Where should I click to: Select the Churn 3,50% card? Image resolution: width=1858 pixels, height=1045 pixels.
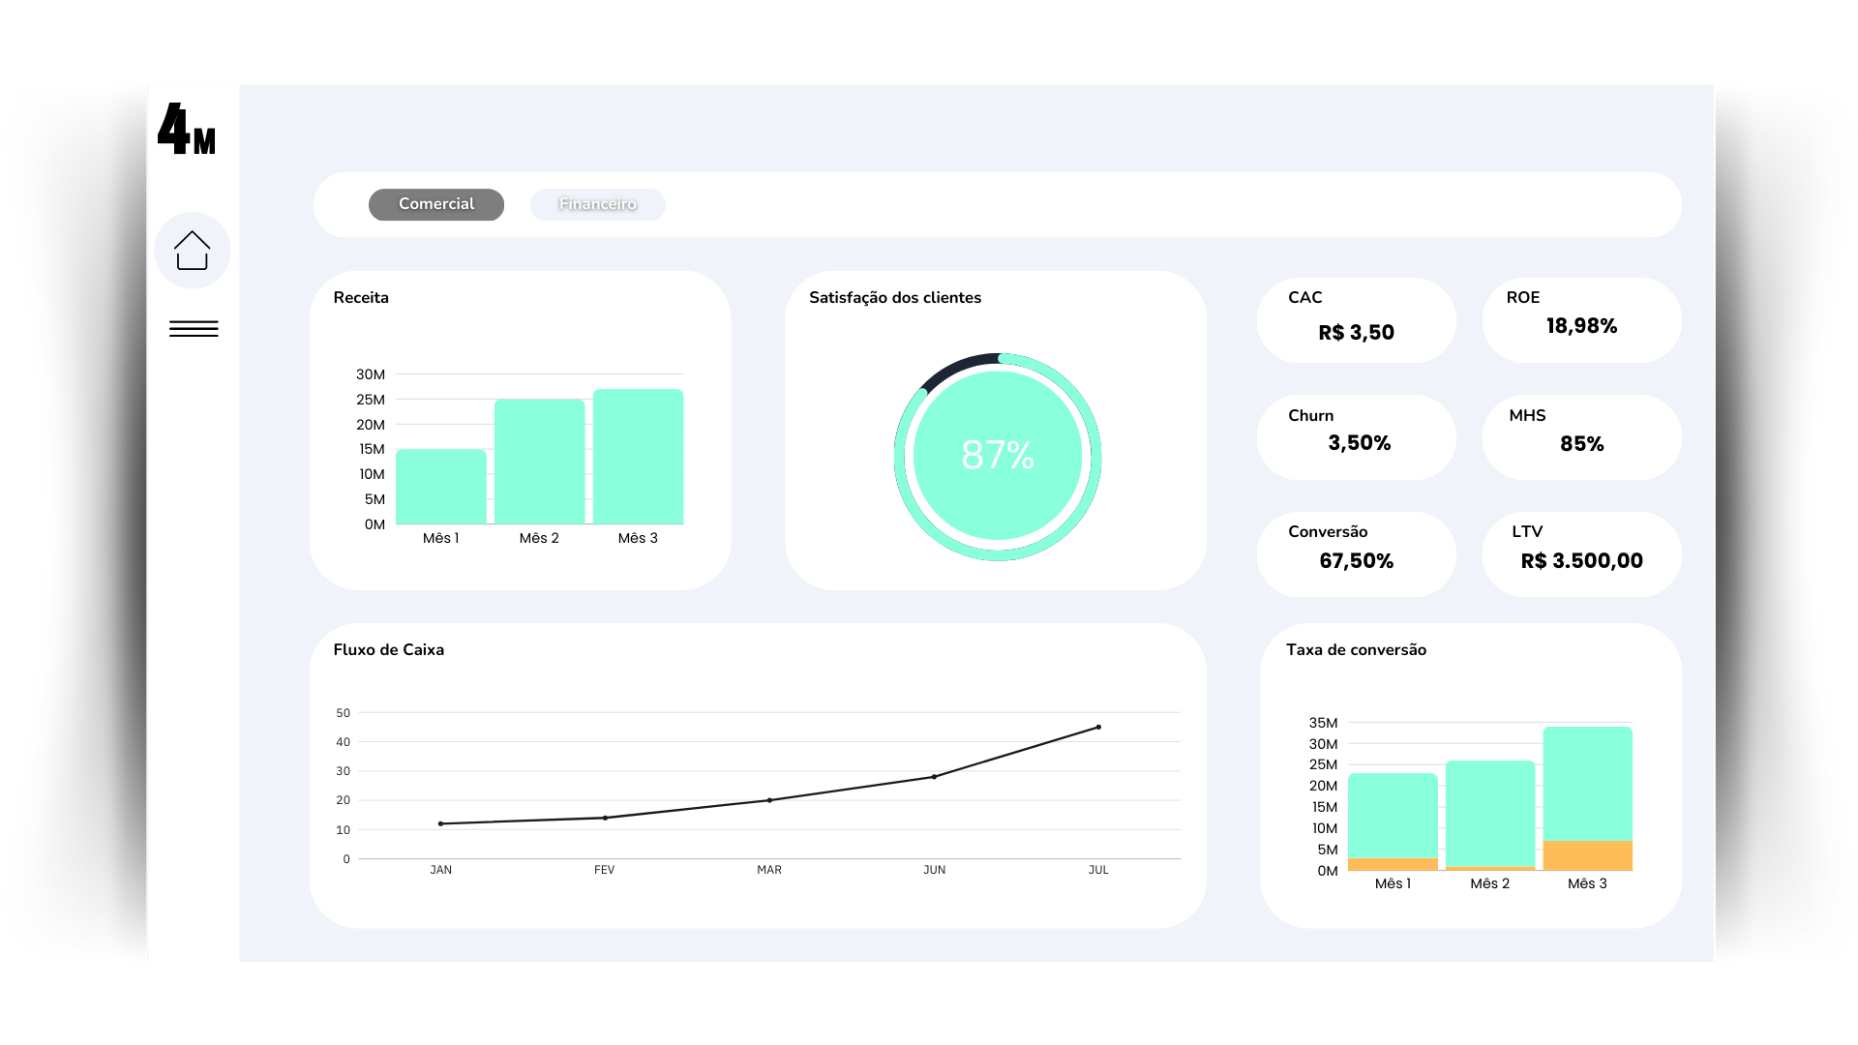pyautogui.click(x=1356, y=436)
